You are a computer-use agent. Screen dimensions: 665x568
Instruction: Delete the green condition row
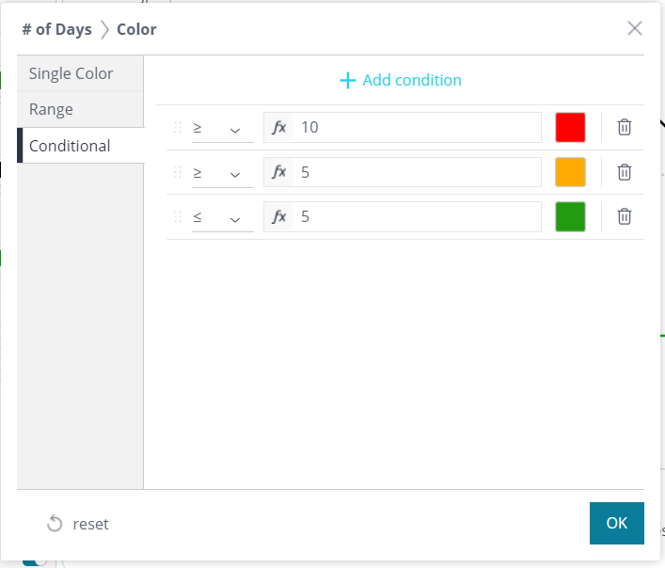click(624, 216)
